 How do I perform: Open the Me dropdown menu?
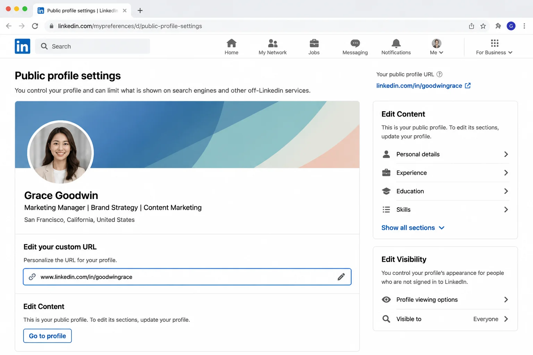pyautogui.click(x=437, y=47)
